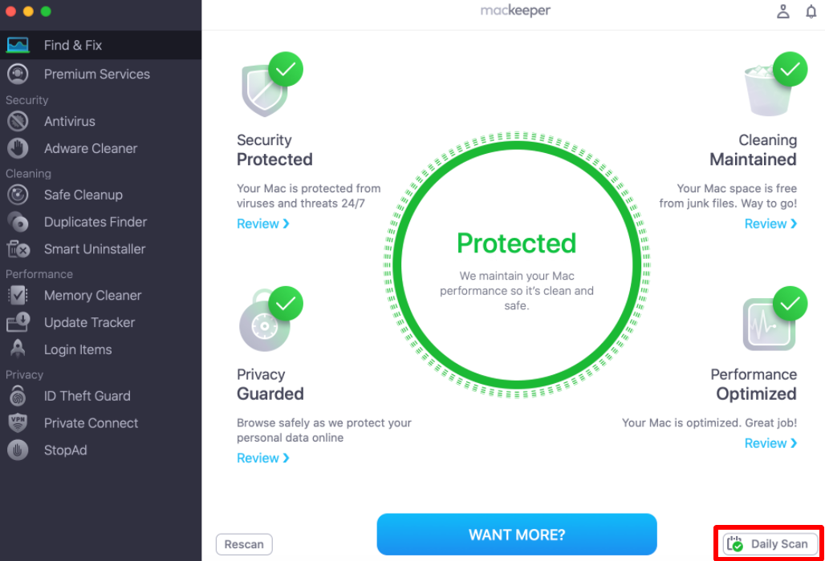Click the Safe Cleanup sidebar icon
The width and height of the screenshot is (825, 561).
[x=18, y=195]
